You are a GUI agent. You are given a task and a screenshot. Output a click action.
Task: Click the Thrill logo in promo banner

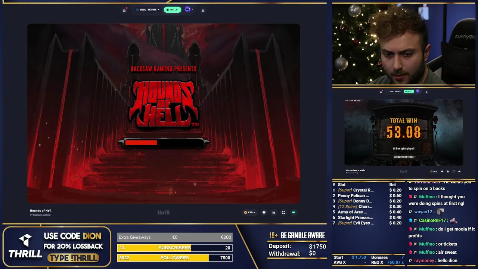(25, 247)
